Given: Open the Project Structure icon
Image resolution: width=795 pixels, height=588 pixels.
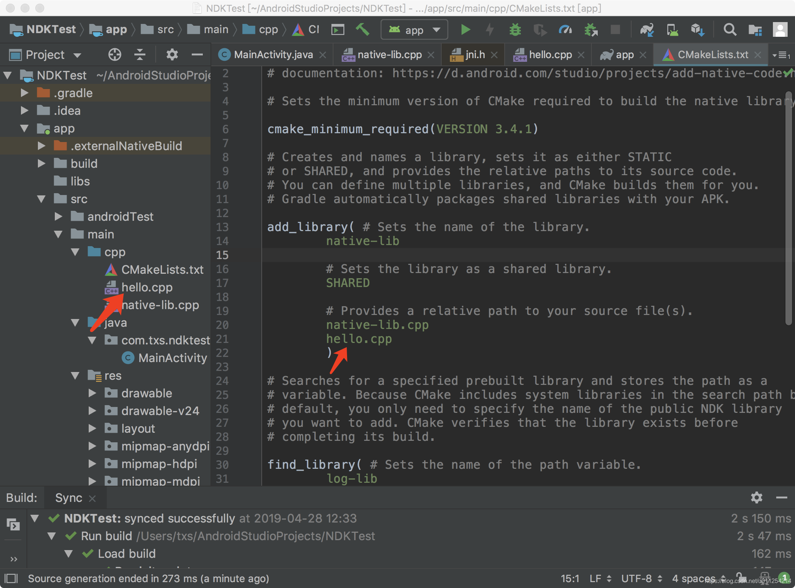Looking at the screenshot, I should (755, 29).
